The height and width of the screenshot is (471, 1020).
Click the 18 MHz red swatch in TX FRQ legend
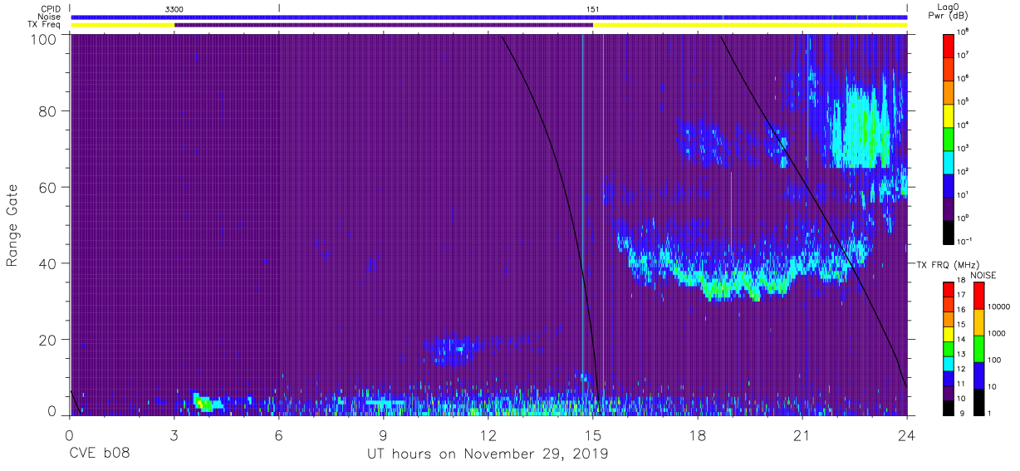[x=949, y=289]
